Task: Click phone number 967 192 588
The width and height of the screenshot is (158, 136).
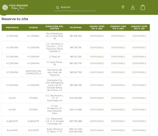Action: [76, 121]
